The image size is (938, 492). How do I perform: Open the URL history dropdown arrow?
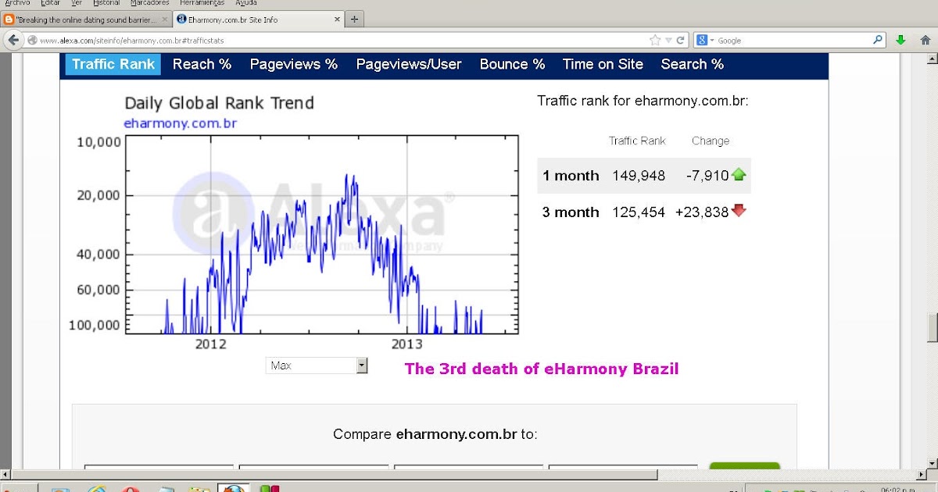(669, 41)
